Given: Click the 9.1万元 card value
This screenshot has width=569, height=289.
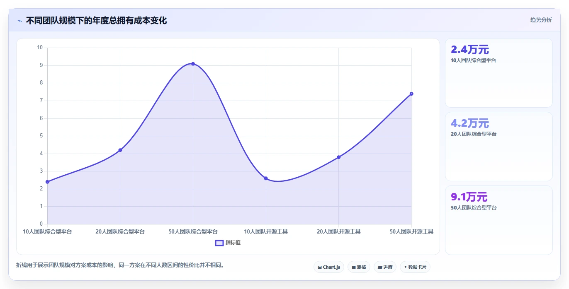Looking at the screenshot, I should click(469, 197).
